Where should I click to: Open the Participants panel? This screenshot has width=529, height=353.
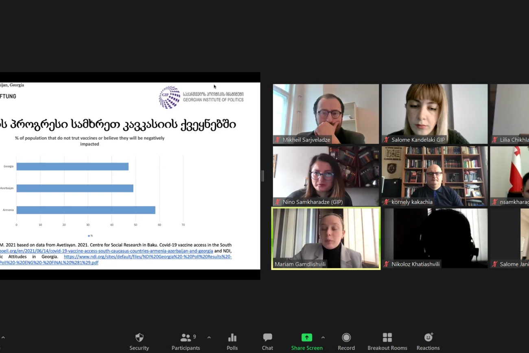click(186, 342)
